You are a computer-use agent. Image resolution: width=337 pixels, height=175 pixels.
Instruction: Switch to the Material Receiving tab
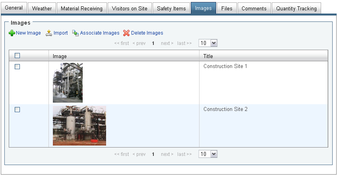point(82,8)
